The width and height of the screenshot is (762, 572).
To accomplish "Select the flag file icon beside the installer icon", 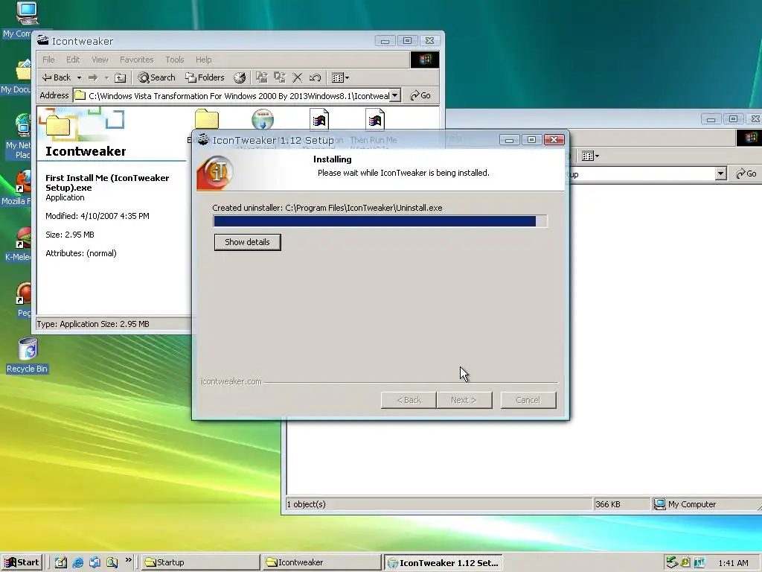I will click(319, 120).
